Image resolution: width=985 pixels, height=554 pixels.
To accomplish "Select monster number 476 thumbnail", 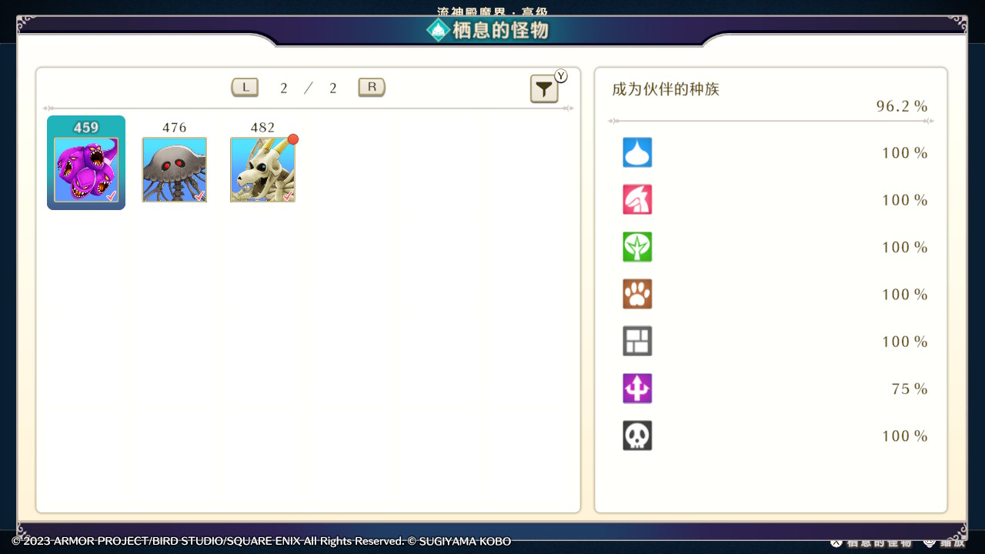I will pyautogui.click(x=175, y=169).
